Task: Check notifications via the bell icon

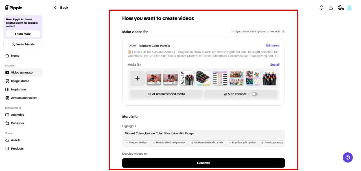Action: pyautogui.click(x=321, y=8)
